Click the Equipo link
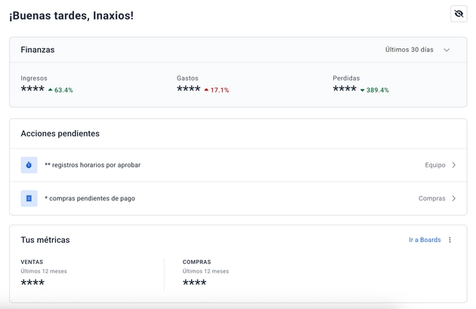Viewport: 476px width, 309px height. (x=435, y=165)
